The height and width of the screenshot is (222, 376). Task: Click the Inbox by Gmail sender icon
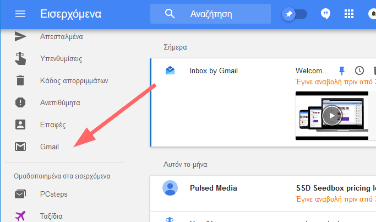(170, 71)
